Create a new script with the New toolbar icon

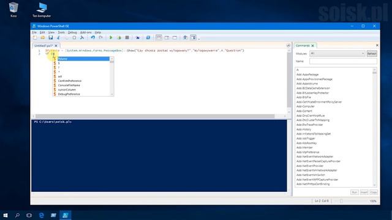[x=35, y=38]
